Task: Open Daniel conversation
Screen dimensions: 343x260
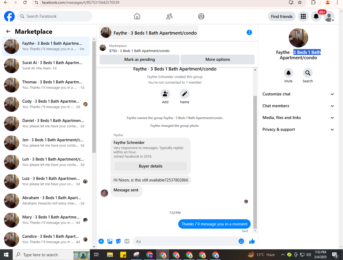Action: click(46, 124)
